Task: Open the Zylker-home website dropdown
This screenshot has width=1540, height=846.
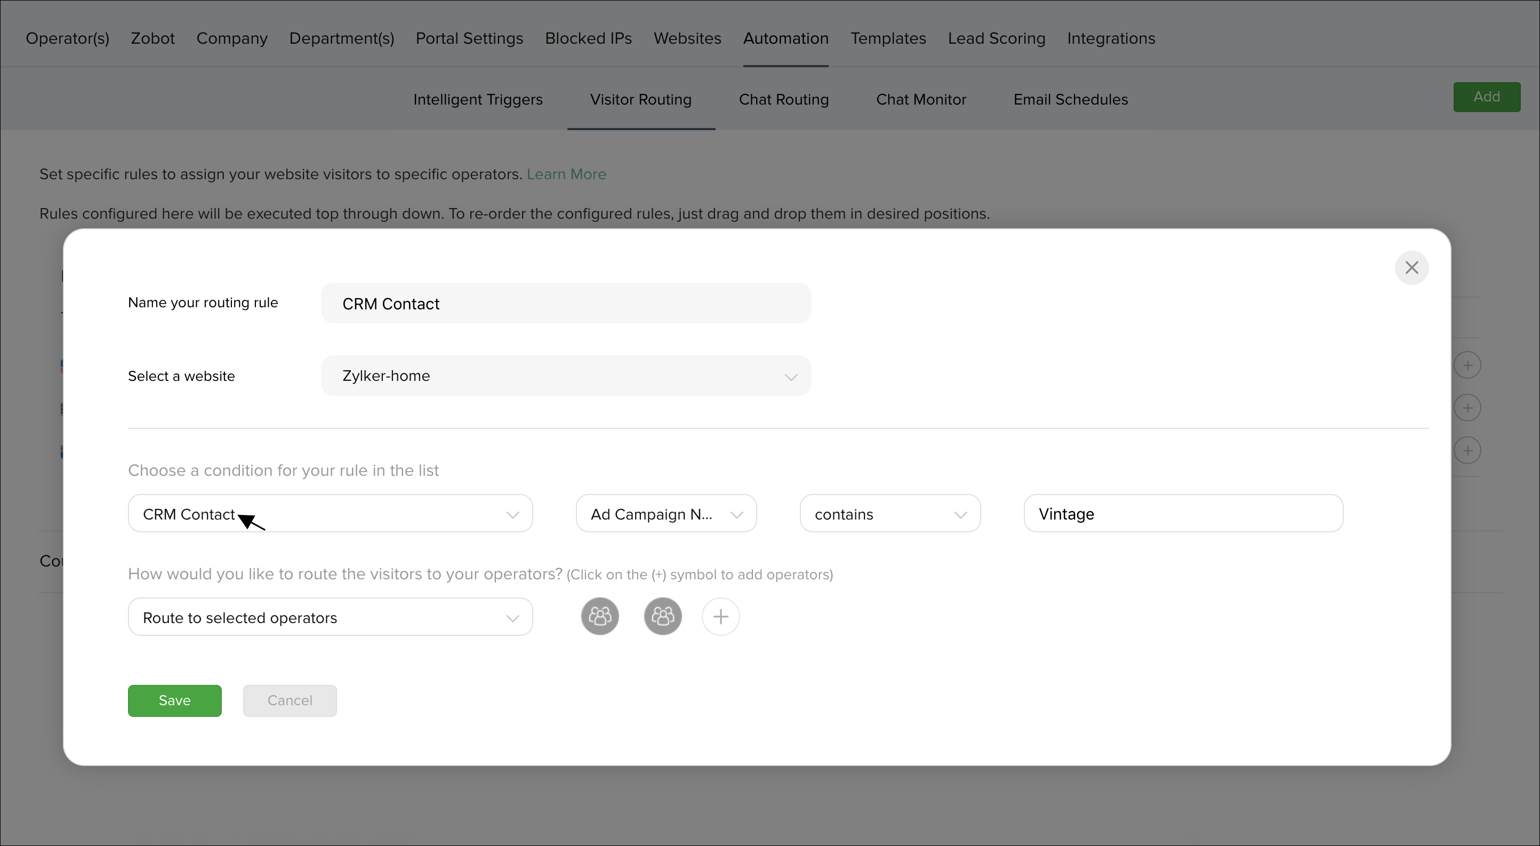Action: point(566,376)
